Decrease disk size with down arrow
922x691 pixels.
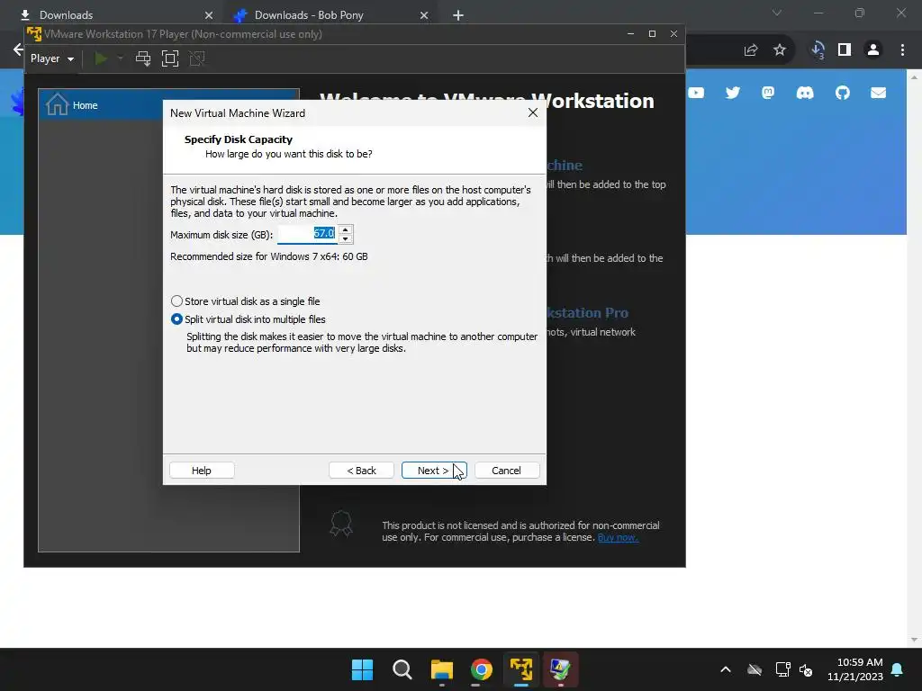tap(345, 238)
